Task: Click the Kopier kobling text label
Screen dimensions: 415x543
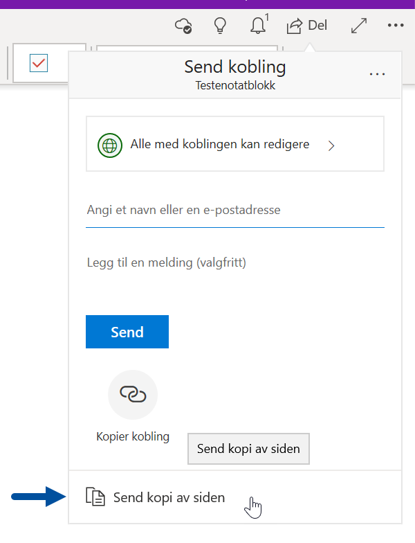Action: pyautogui.click(x=133, y=436)
